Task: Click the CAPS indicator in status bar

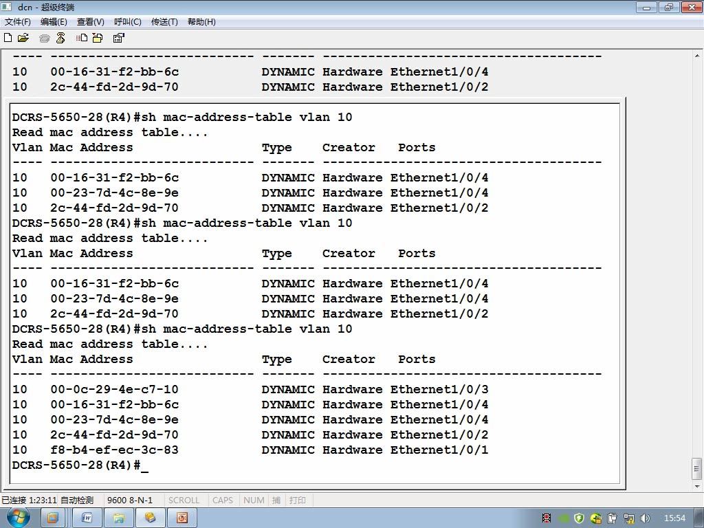Action: click(223, 500)
